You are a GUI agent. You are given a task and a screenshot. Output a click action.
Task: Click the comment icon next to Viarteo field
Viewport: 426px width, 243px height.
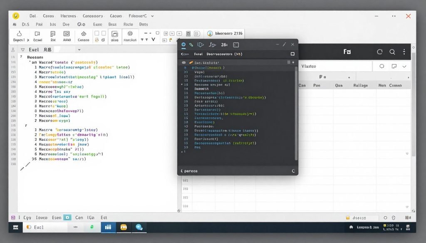tap(394, 66)
